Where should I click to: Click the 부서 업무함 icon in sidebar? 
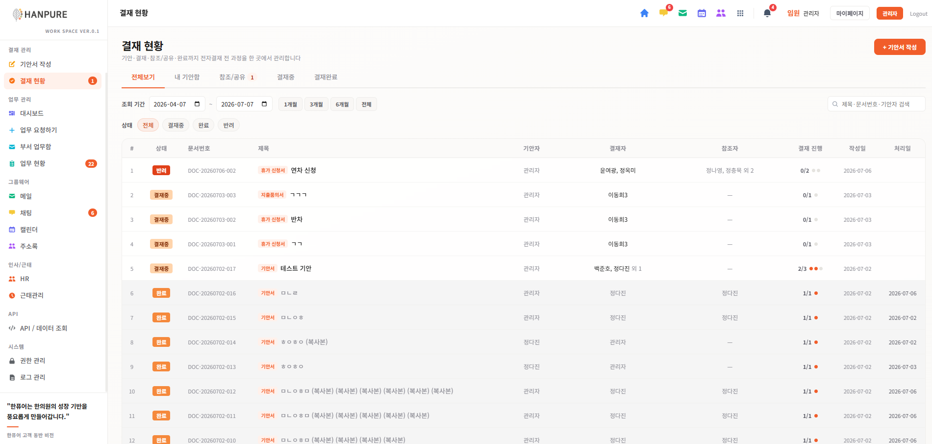12,147
